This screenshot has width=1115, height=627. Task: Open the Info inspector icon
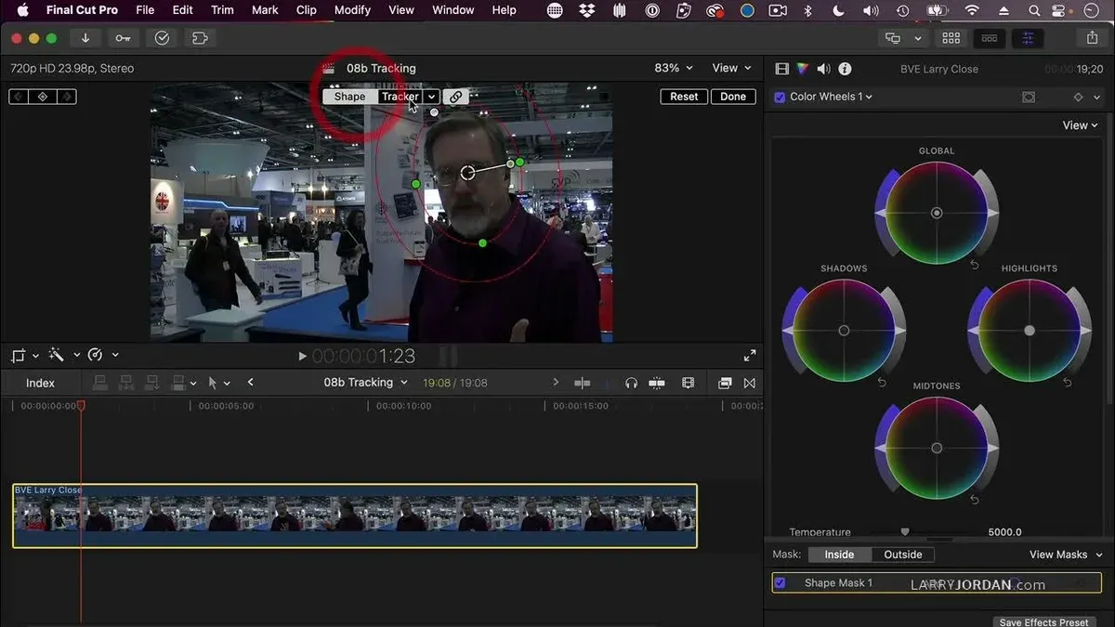click(x=845, y=69)
